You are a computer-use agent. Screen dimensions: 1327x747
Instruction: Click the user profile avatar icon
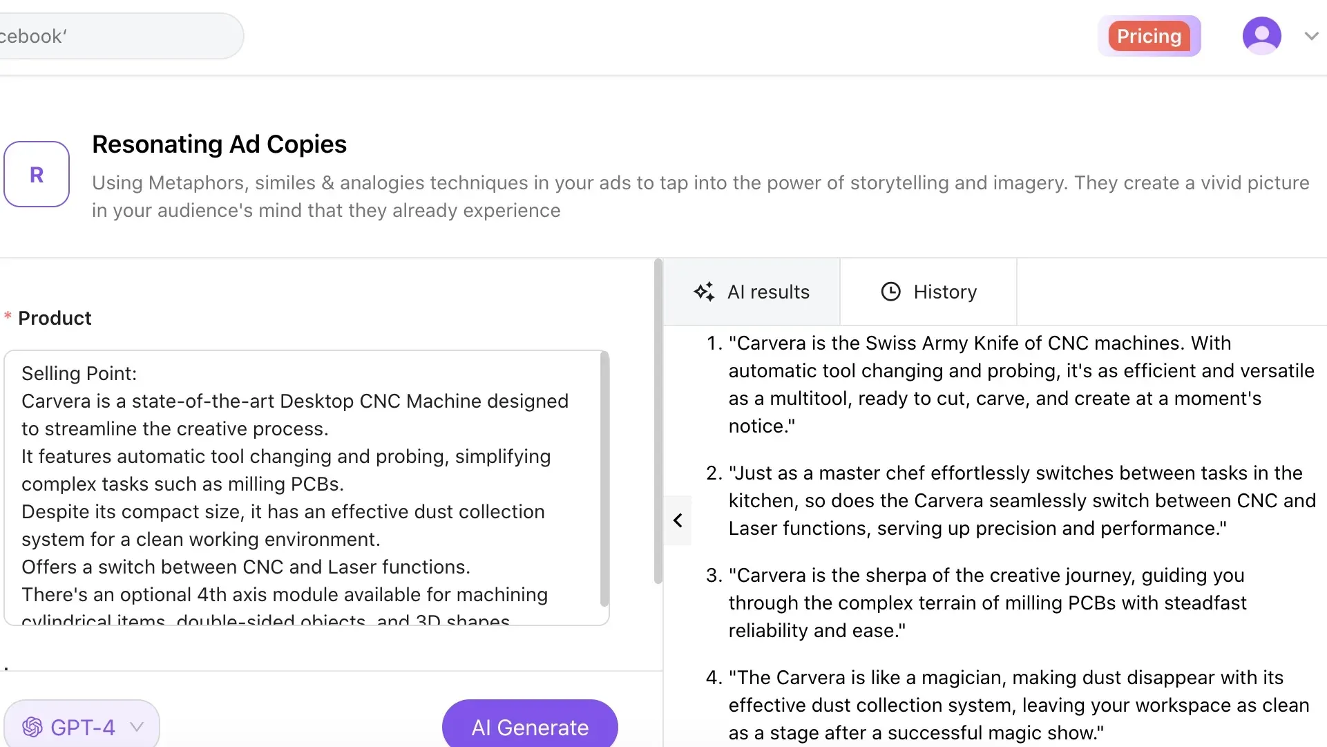1262,35
